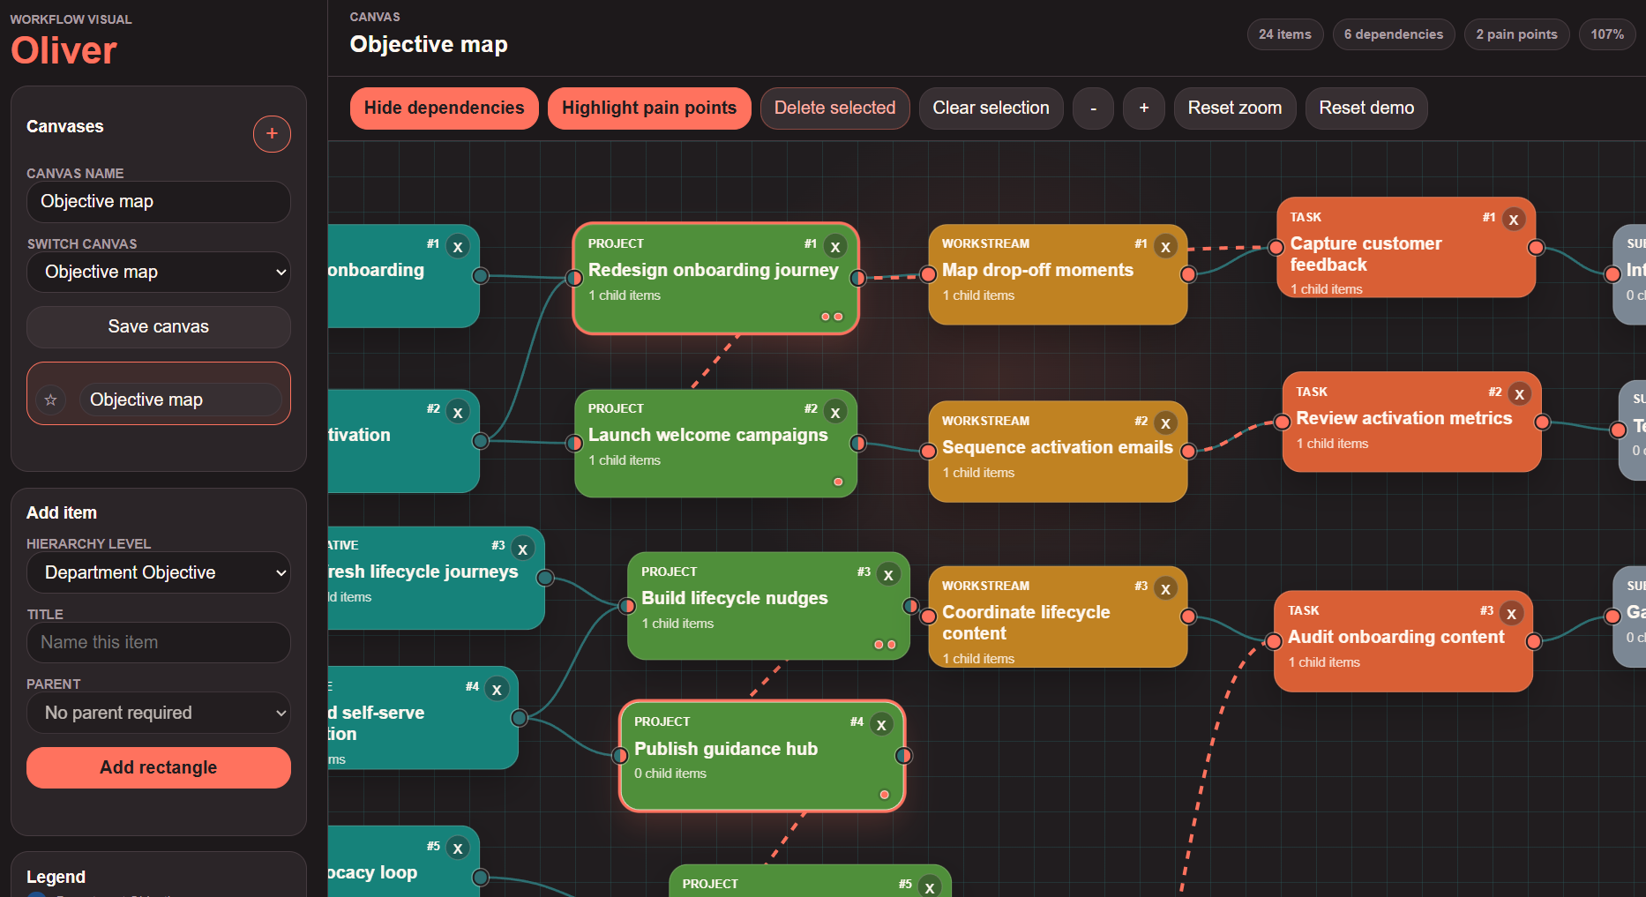The width and height of the screenshot is (1646, 897).
Task: Remove Capture customer feedback card
Action: [1514, 220]
